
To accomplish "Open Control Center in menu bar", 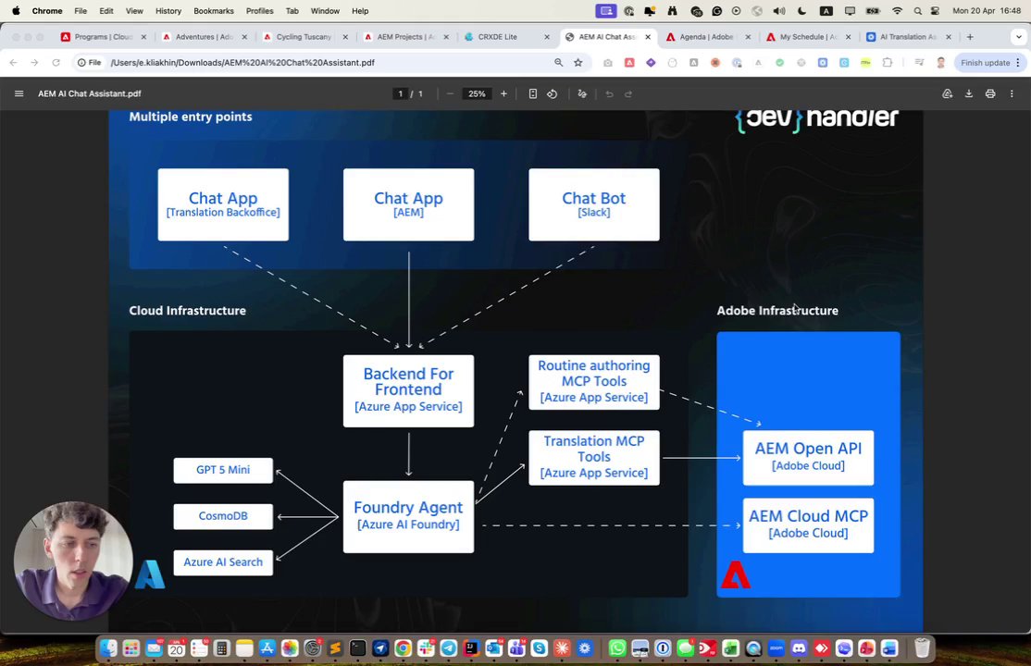I will coord(935,10).
